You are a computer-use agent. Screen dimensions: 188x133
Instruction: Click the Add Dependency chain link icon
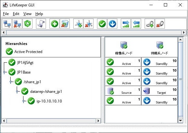[149, 23]
